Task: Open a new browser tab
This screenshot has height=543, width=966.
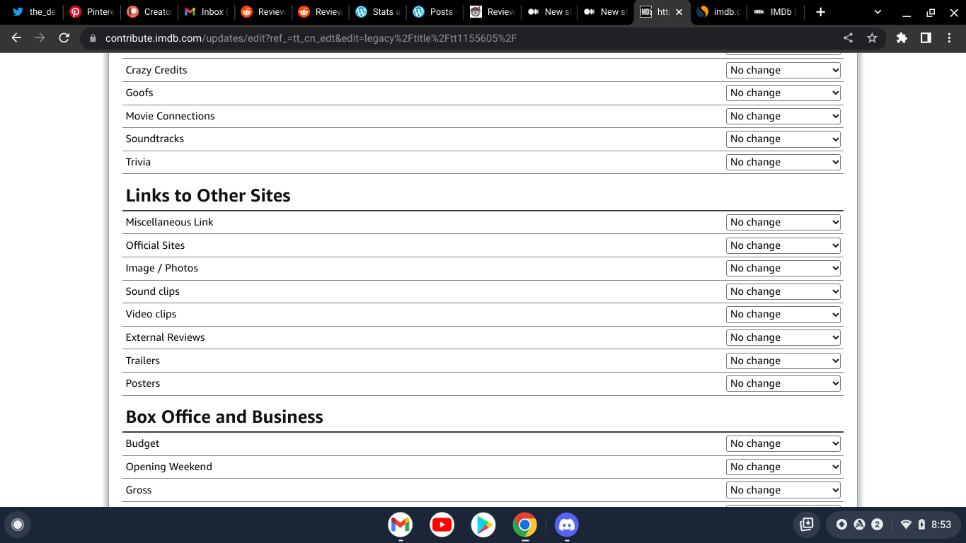Action: point(820,12)
